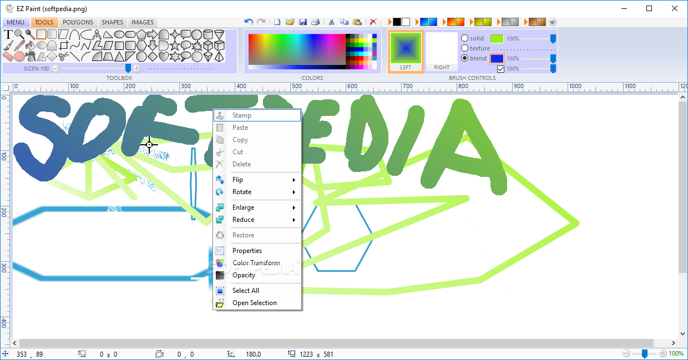The image size is (688, 360).
Task: Click the horizontal canvas scrollbar
Action: 336,343
